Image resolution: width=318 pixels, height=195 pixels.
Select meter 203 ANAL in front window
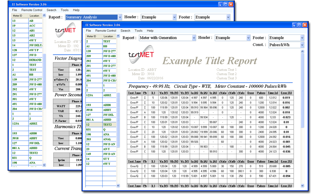101,139
